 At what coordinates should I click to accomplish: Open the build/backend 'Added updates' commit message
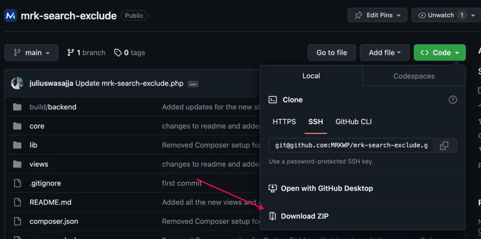(x=211, y=107)
